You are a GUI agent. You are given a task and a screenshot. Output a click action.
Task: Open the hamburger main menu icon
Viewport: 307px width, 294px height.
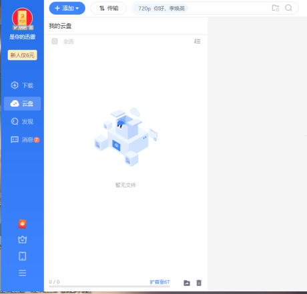pos(22,273)
